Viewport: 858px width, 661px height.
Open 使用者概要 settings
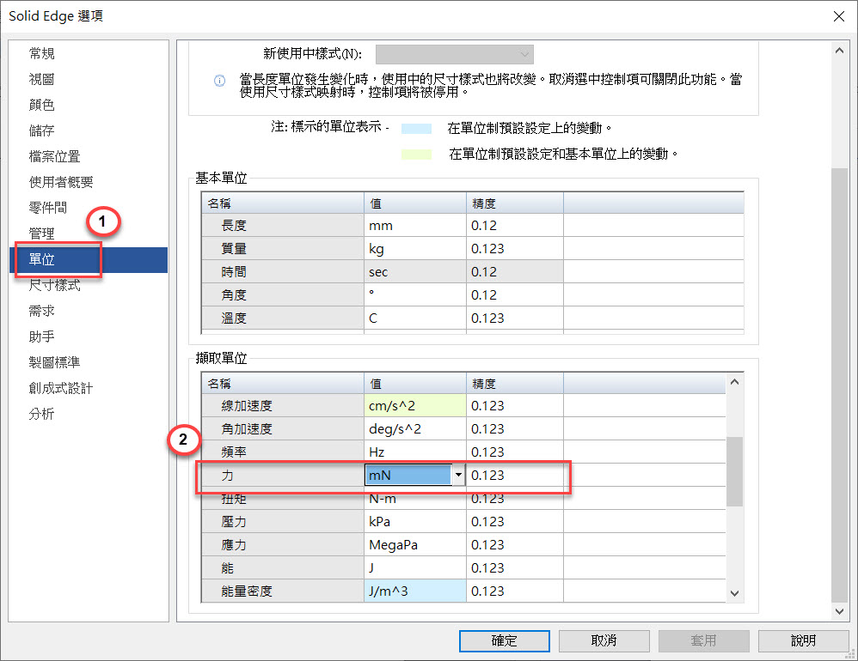(61, 182)
